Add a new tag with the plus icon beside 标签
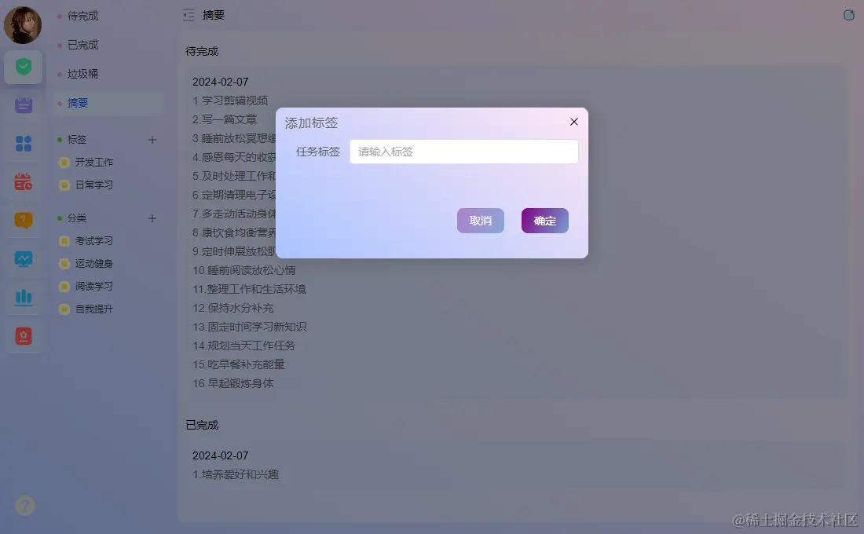Viewport: 864px width, 534px height. pos(152,140)
